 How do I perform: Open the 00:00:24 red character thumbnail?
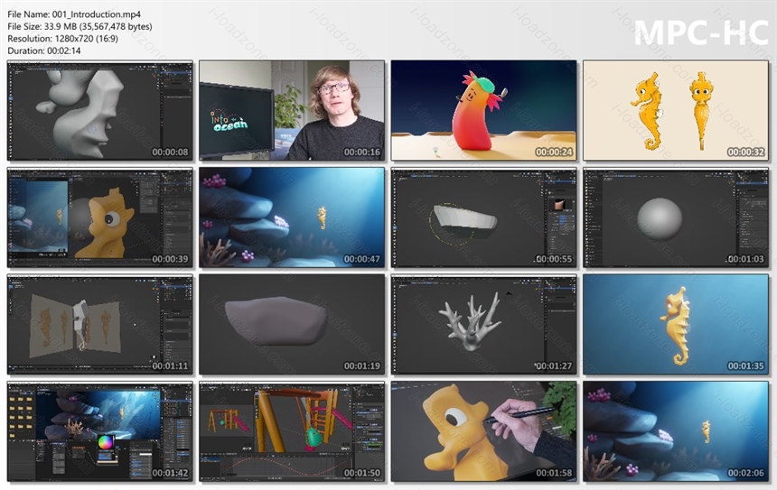tap(483, 111)
